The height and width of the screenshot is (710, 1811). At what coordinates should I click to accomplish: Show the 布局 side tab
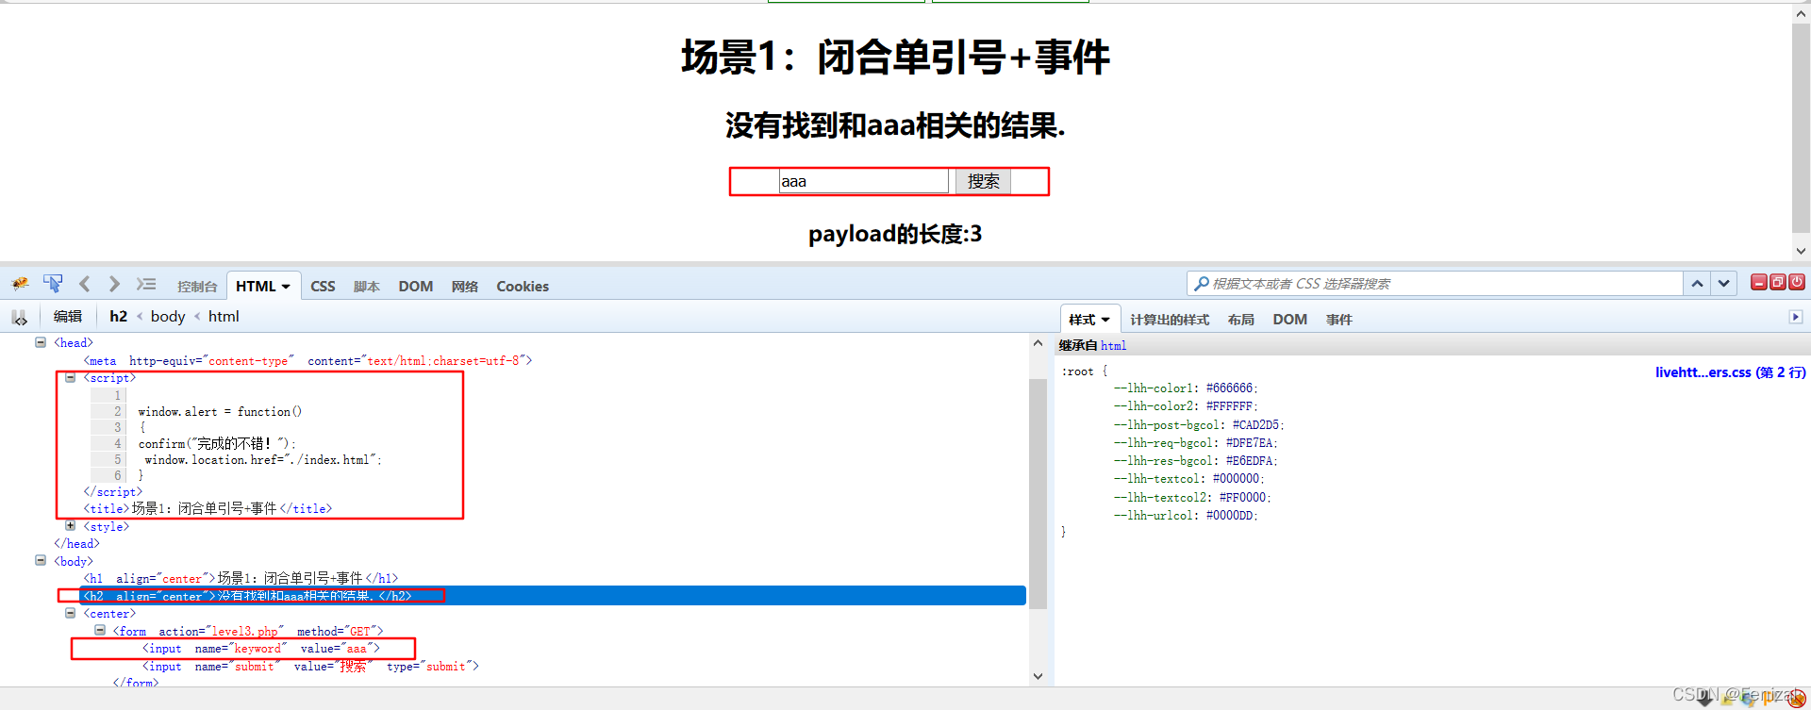1241,320
